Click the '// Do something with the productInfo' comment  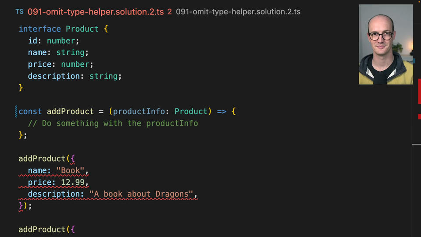coord(113,123)
